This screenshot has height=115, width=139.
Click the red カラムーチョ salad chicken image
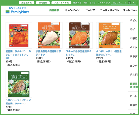point(19,35)
